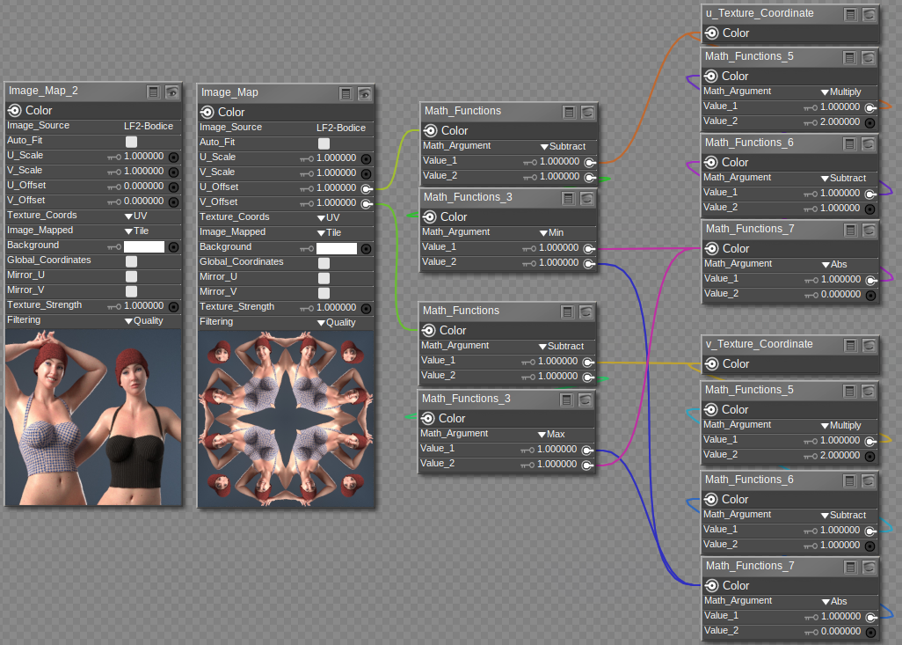Open Image_Mapped Tile dropdown in Image_Map_2
This screenshot has width=902, height=645.
click(137, 231)
